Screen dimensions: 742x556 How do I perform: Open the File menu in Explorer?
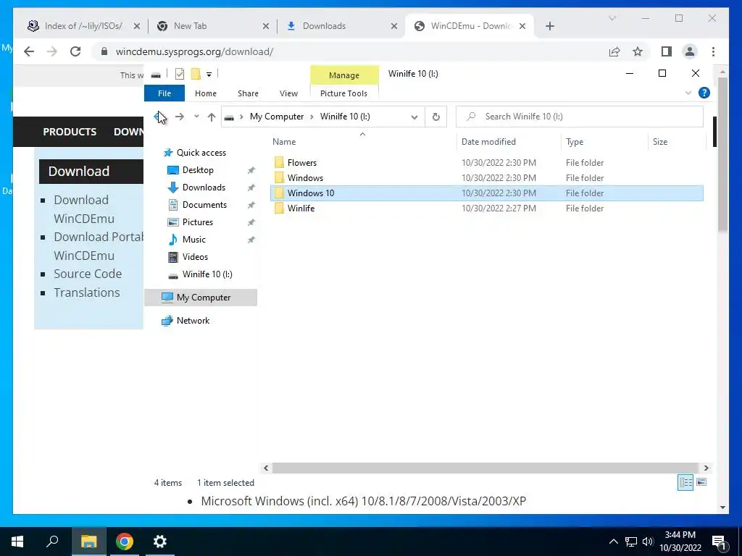click(x=164, y=93)
